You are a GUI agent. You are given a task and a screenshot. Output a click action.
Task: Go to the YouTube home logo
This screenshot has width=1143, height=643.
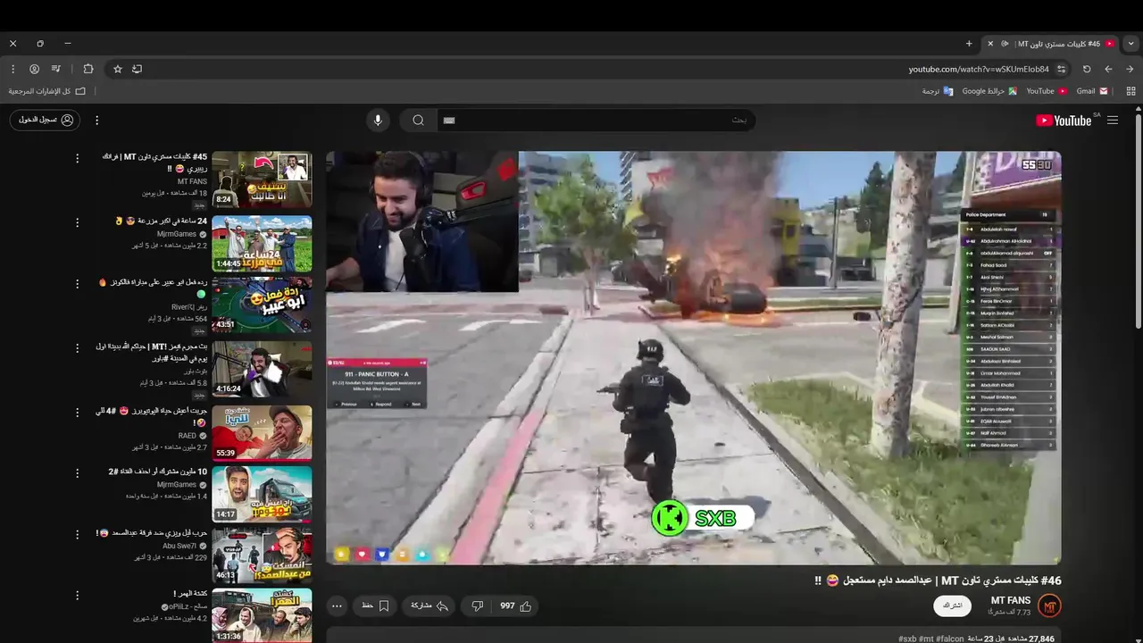(1064, 121)
